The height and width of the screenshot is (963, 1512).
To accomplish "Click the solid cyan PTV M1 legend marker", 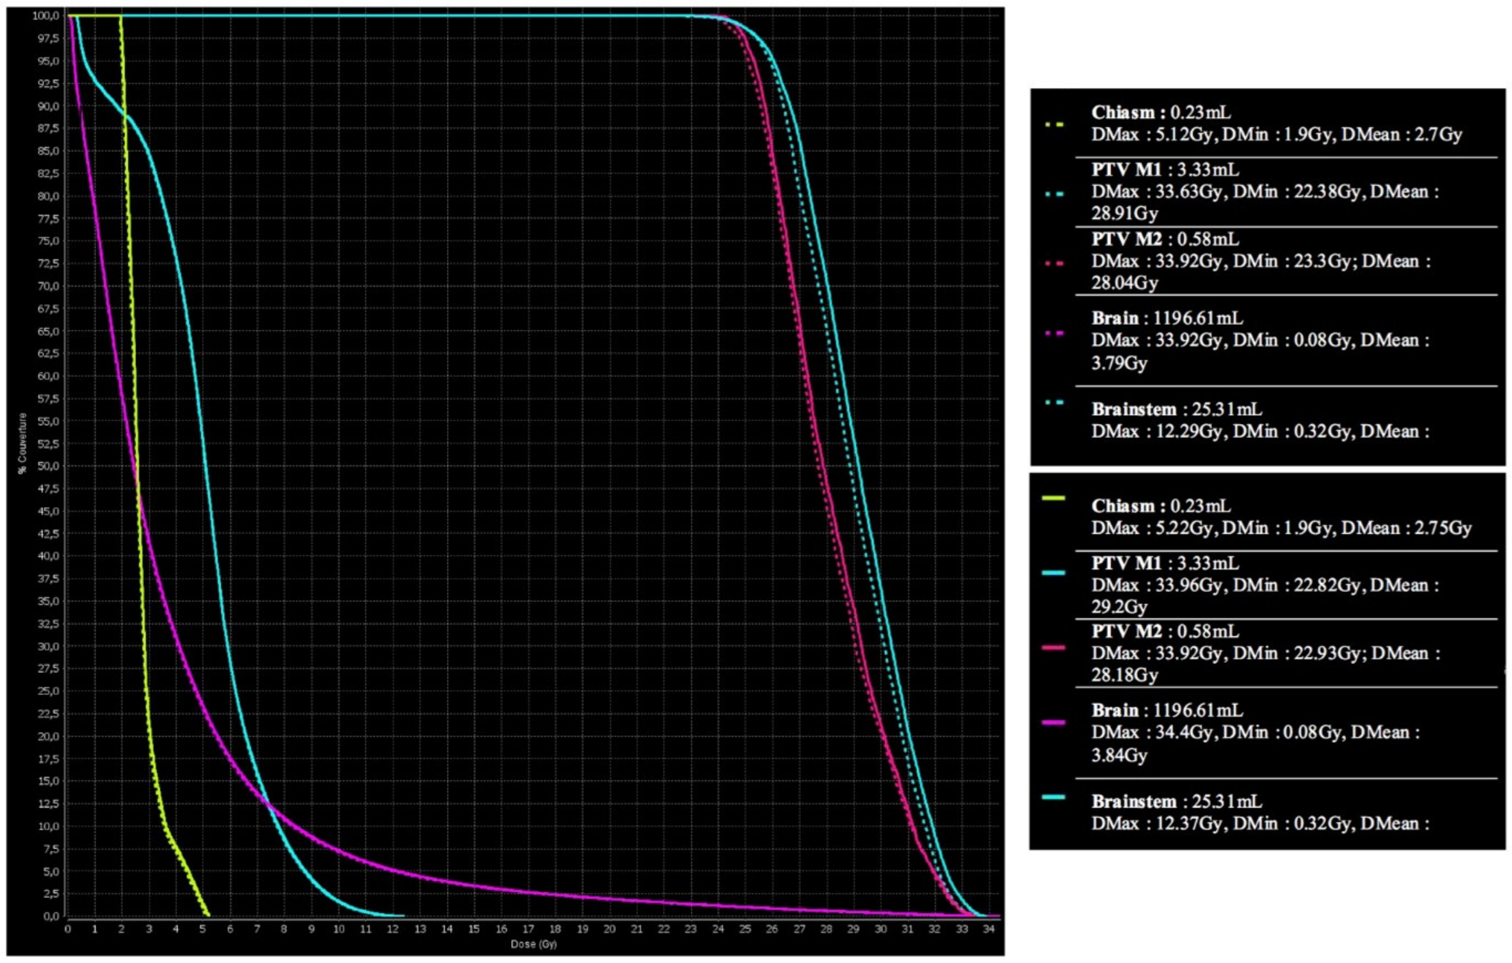I will point(1053,572).
